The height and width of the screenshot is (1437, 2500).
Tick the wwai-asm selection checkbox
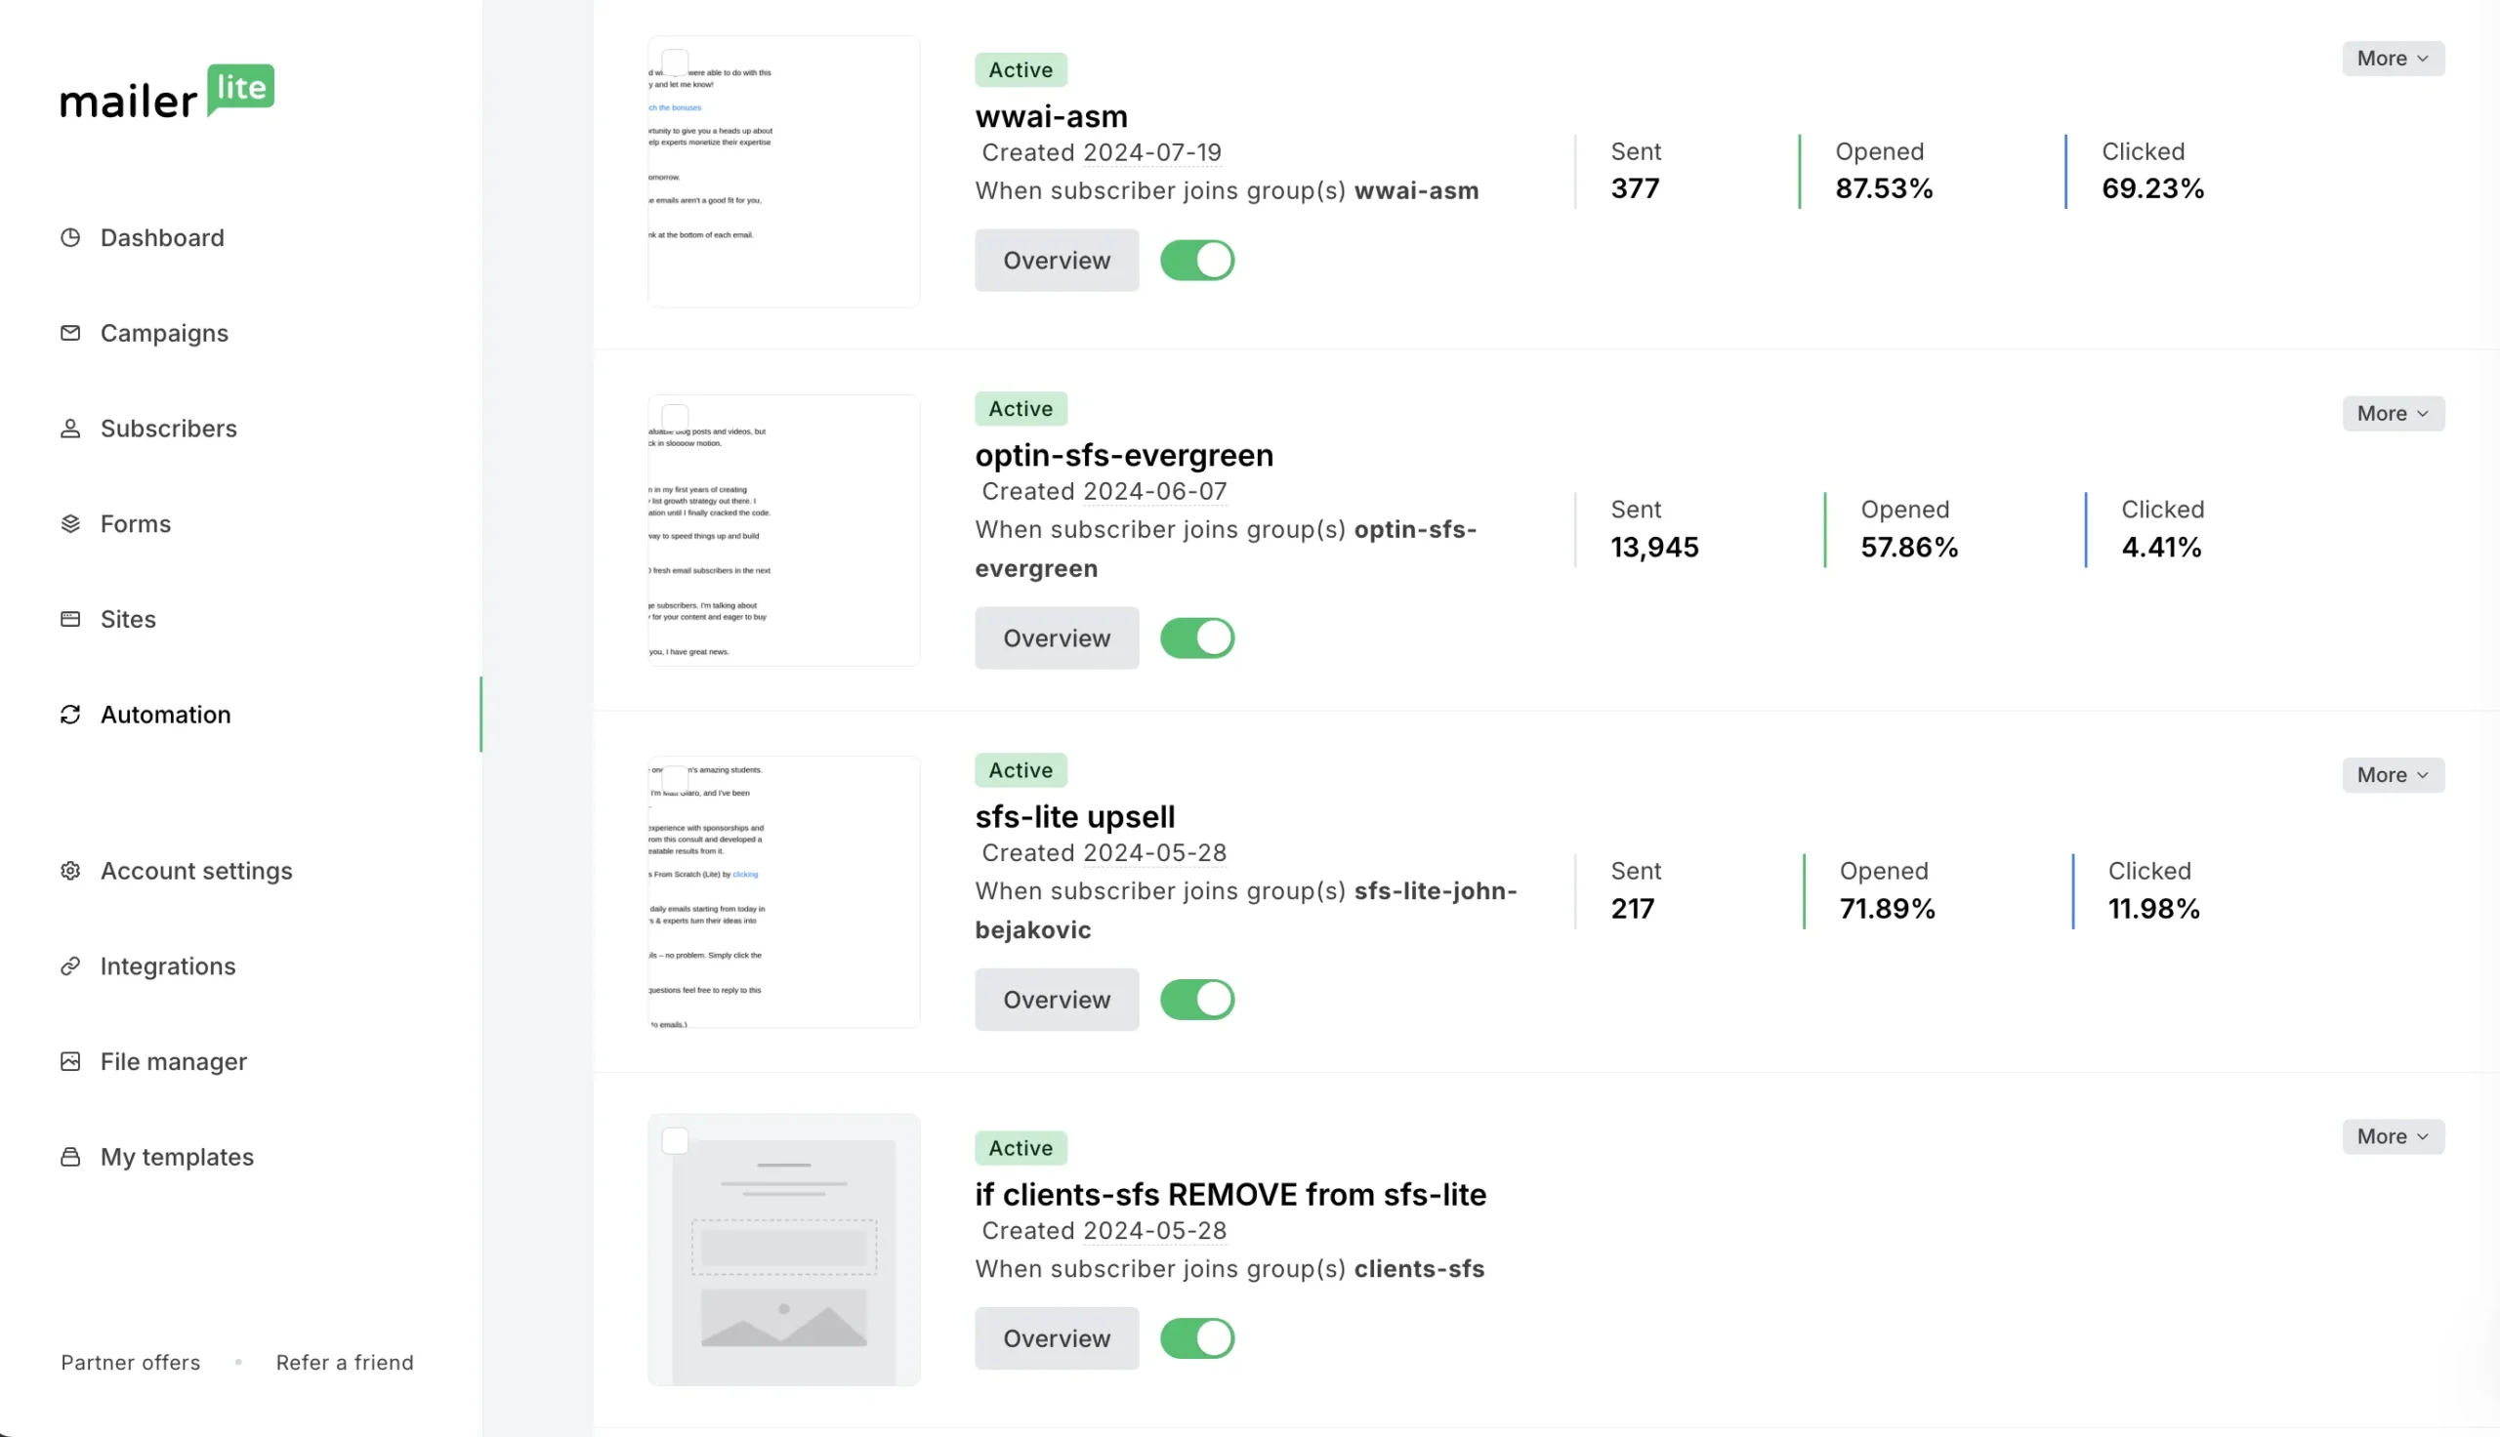point(675,63)
